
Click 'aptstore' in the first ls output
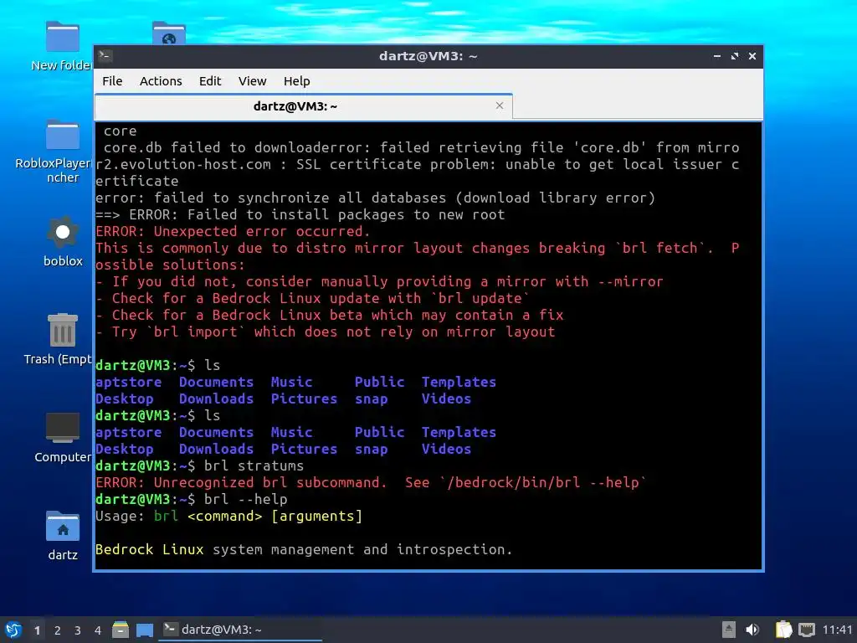click(128, 382)
